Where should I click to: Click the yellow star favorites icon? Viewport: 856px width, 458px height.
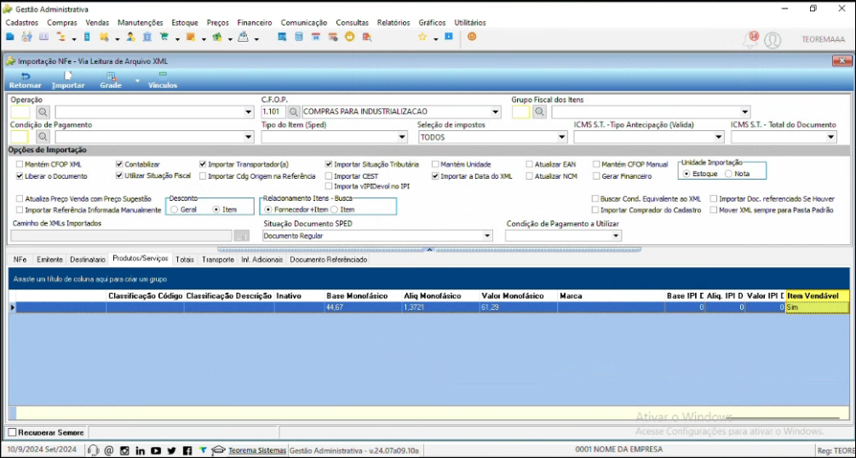(422, 37)
